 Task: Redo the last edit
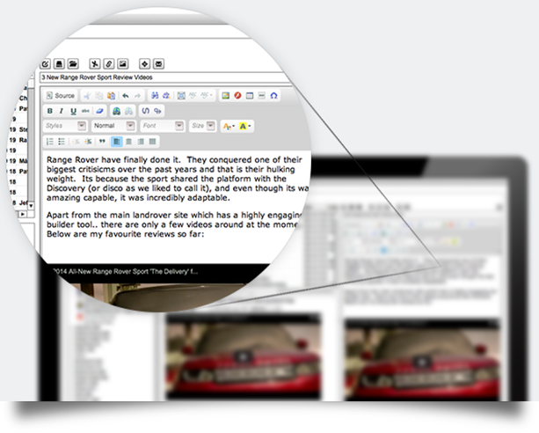pos(137,96)
